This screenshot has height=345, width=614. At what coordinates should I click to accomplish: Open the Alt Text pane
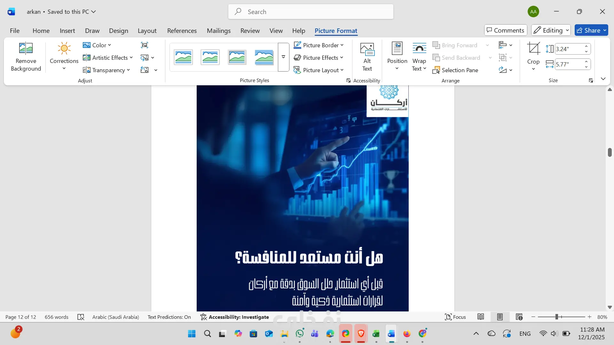[367, 57]
